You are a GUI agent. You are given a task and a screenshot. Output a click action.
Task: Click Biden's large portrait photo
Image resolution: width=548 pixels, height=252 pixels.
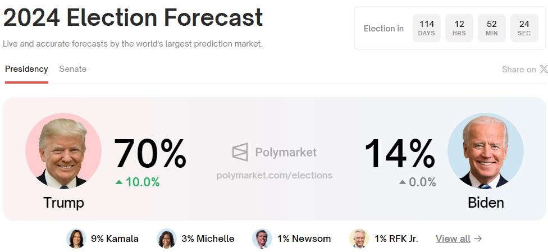[x=485, y=151]
